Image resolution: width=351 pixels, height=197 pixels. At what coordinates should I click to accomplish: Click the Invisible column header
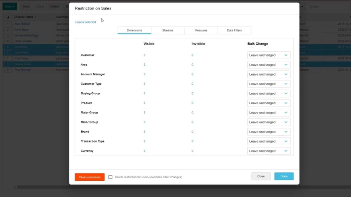point(198,44)
